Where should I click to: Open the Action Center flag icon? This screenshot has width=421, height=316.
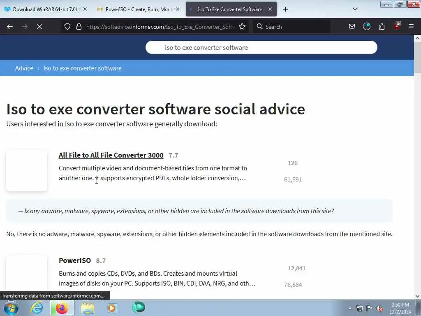click(x=370, y=308)
